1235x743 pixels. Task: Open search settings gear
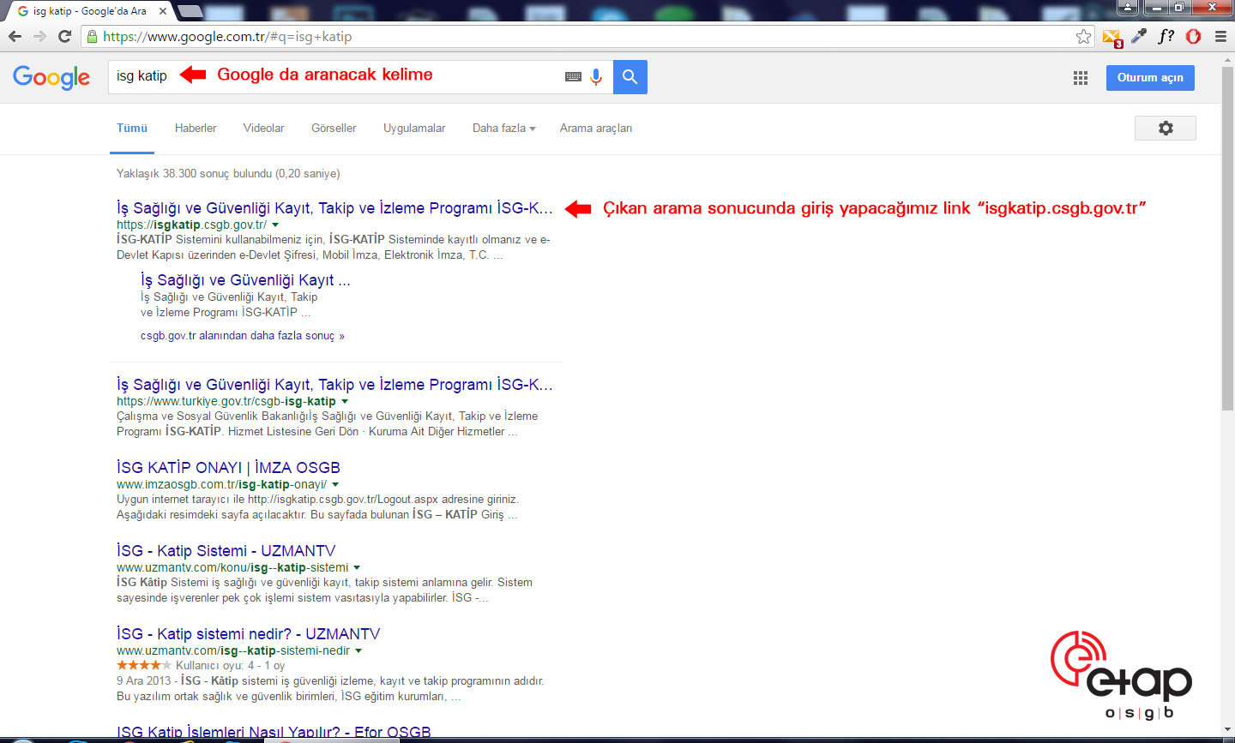click(x=1166, y=128)
